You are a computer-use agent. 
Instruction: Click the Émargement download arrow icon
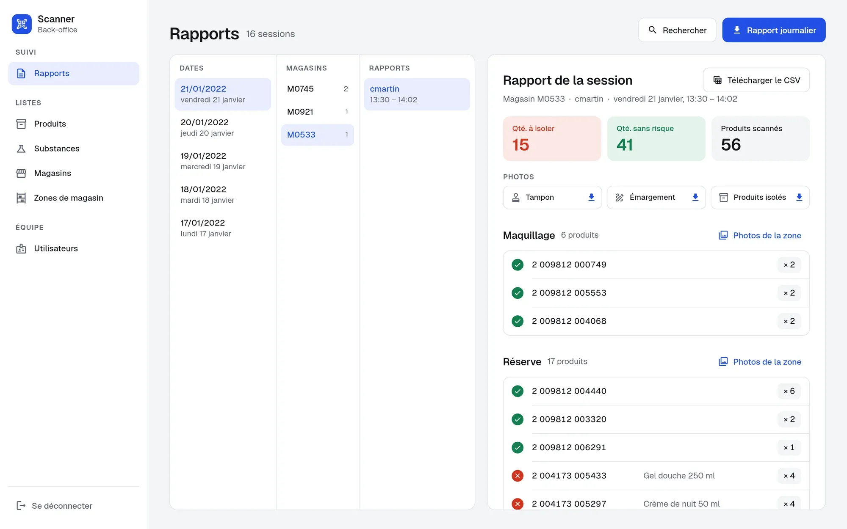pyautogui.click(x=695, y=197)
